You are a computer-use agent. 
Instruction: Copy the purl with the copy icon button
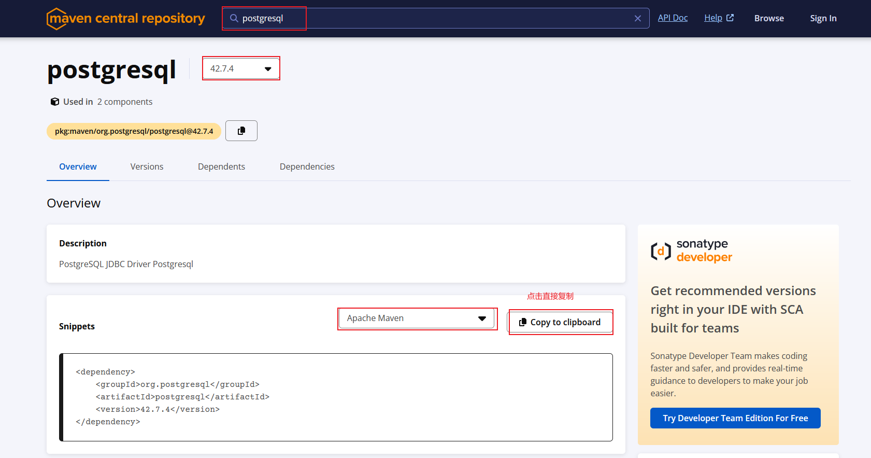[x=241, y=131]
